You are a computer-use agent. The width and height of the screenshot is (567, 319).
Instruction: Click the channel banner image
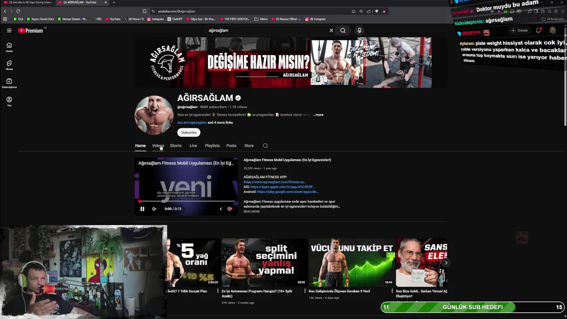(x=291, y=62)
